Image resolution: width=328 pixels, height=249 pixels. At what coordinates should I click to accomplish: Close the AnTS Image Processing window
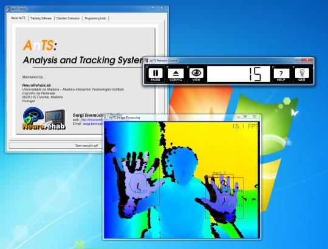pyautogui.click(x=254, y=116)
